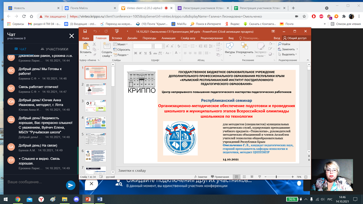Click Сбросить reset slide button

click(x=122, y=50)
